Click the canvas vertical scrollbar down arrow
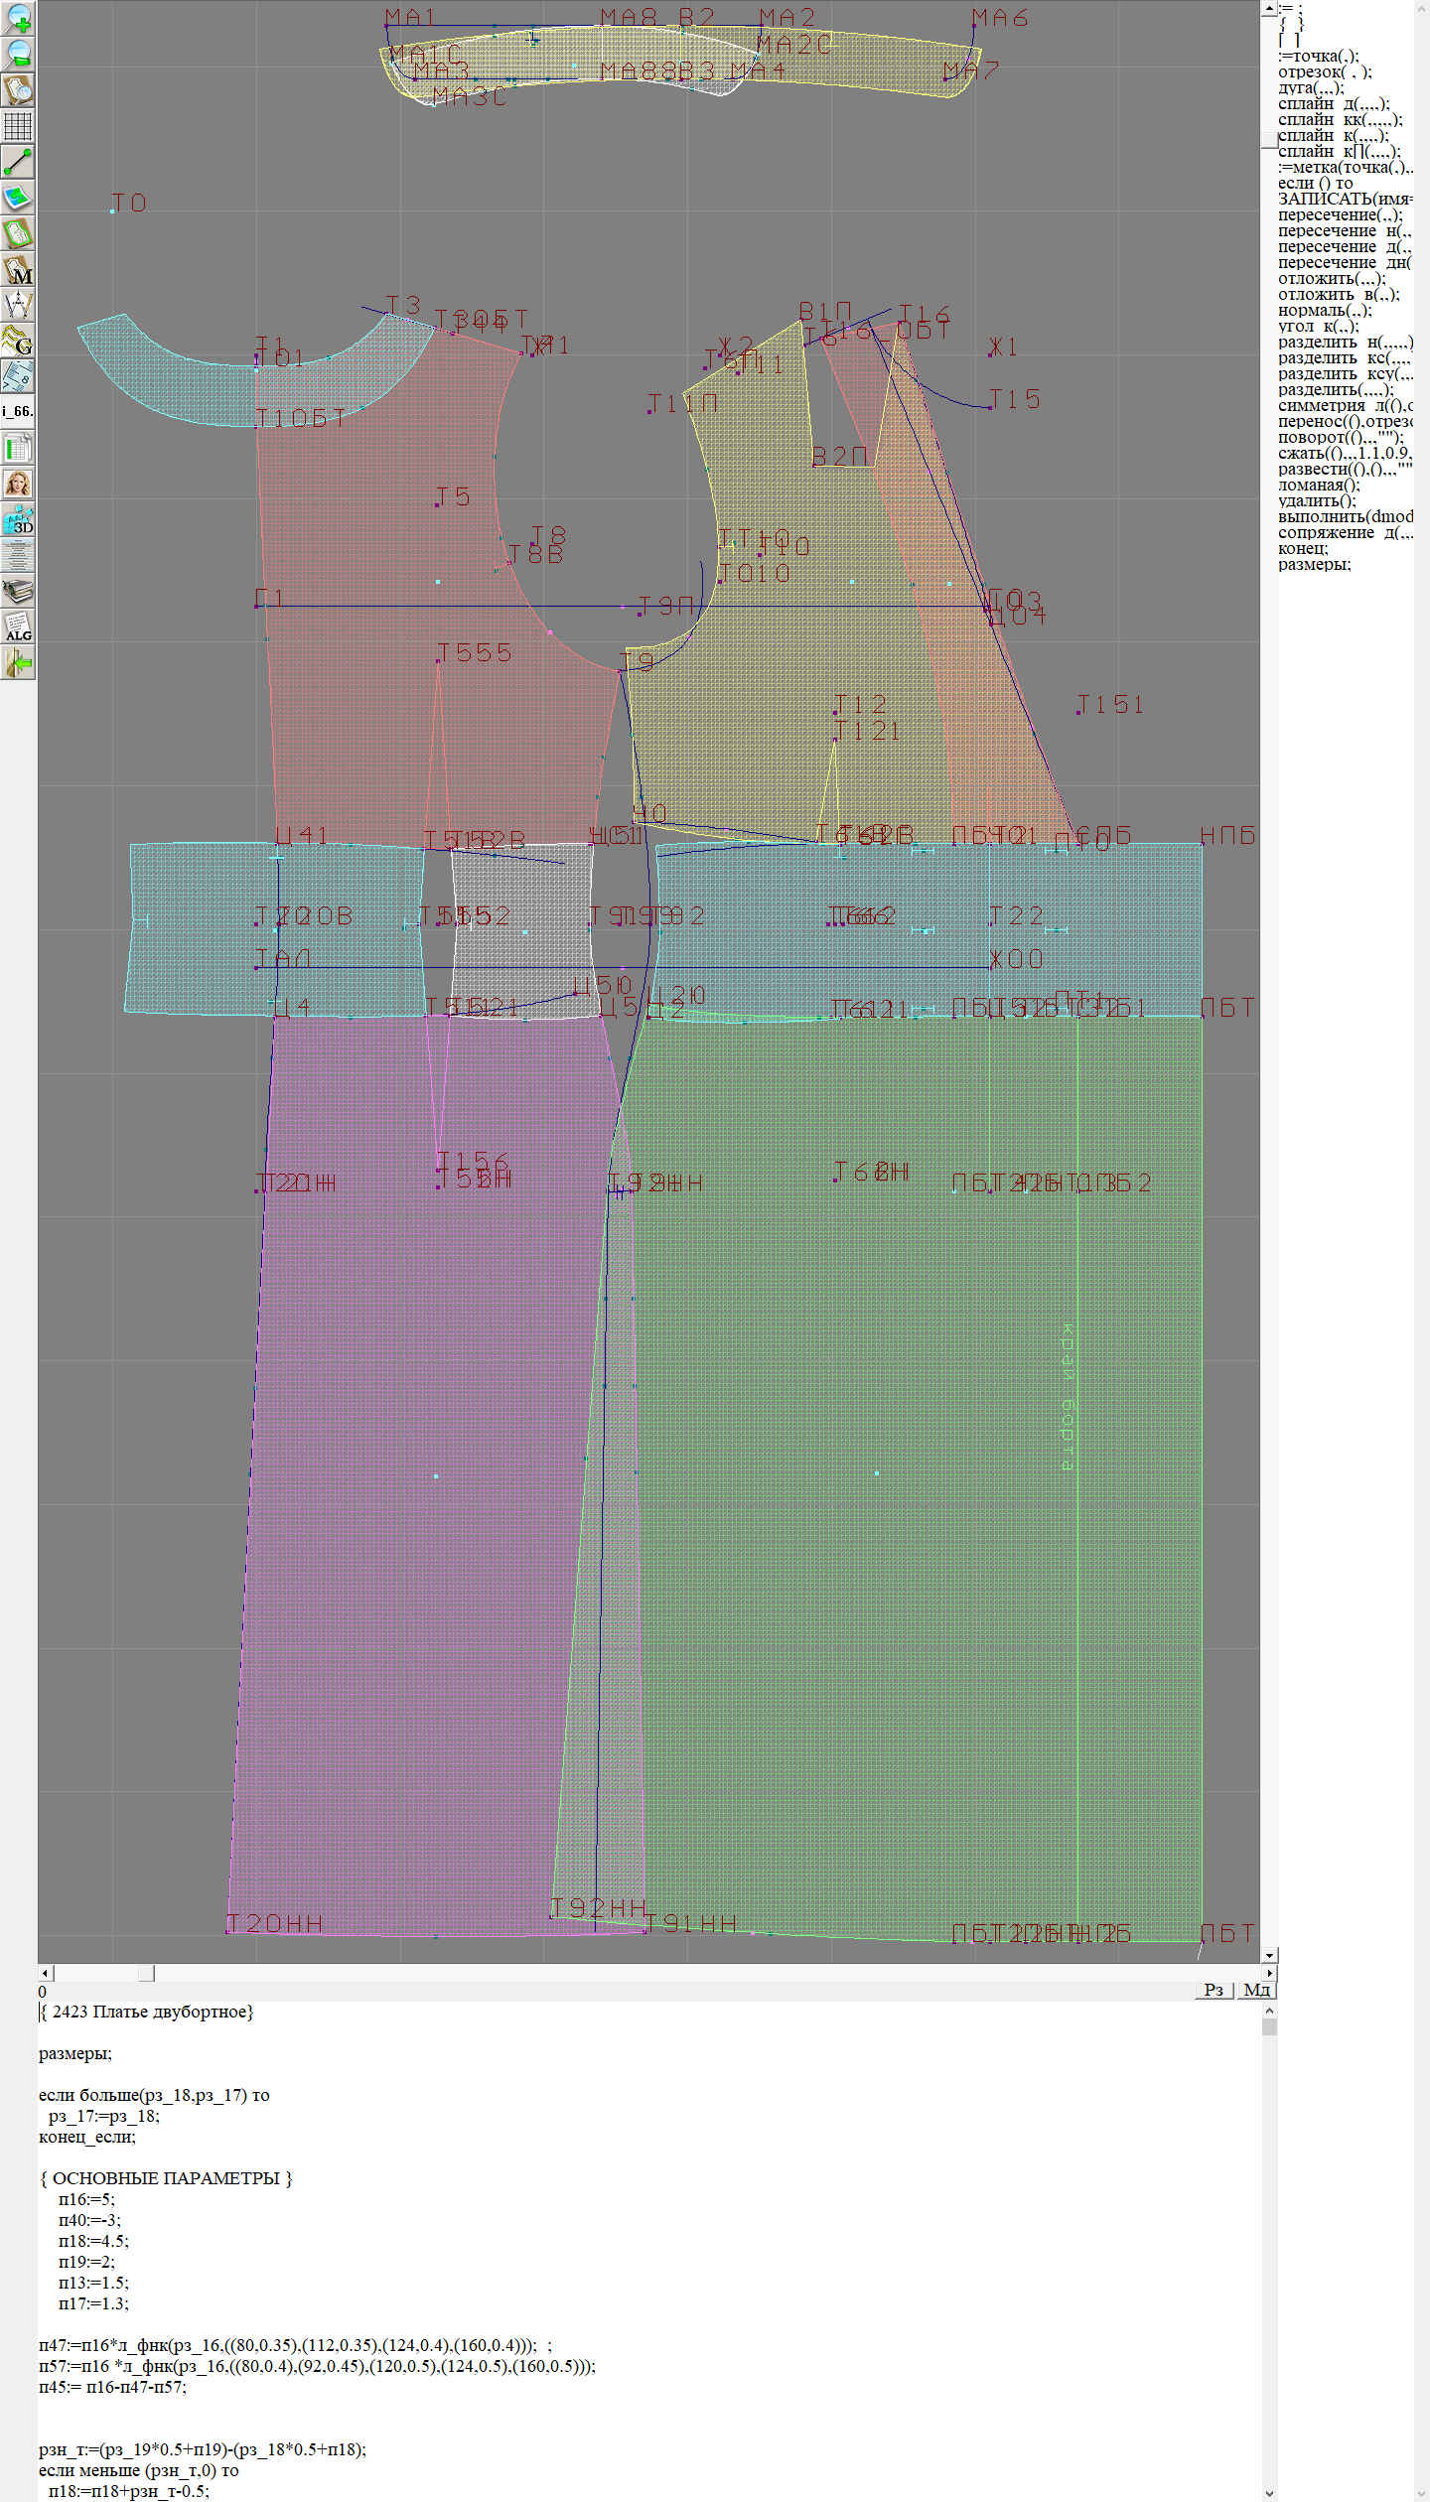 pyautogui.click(x=1268, y=1955)
